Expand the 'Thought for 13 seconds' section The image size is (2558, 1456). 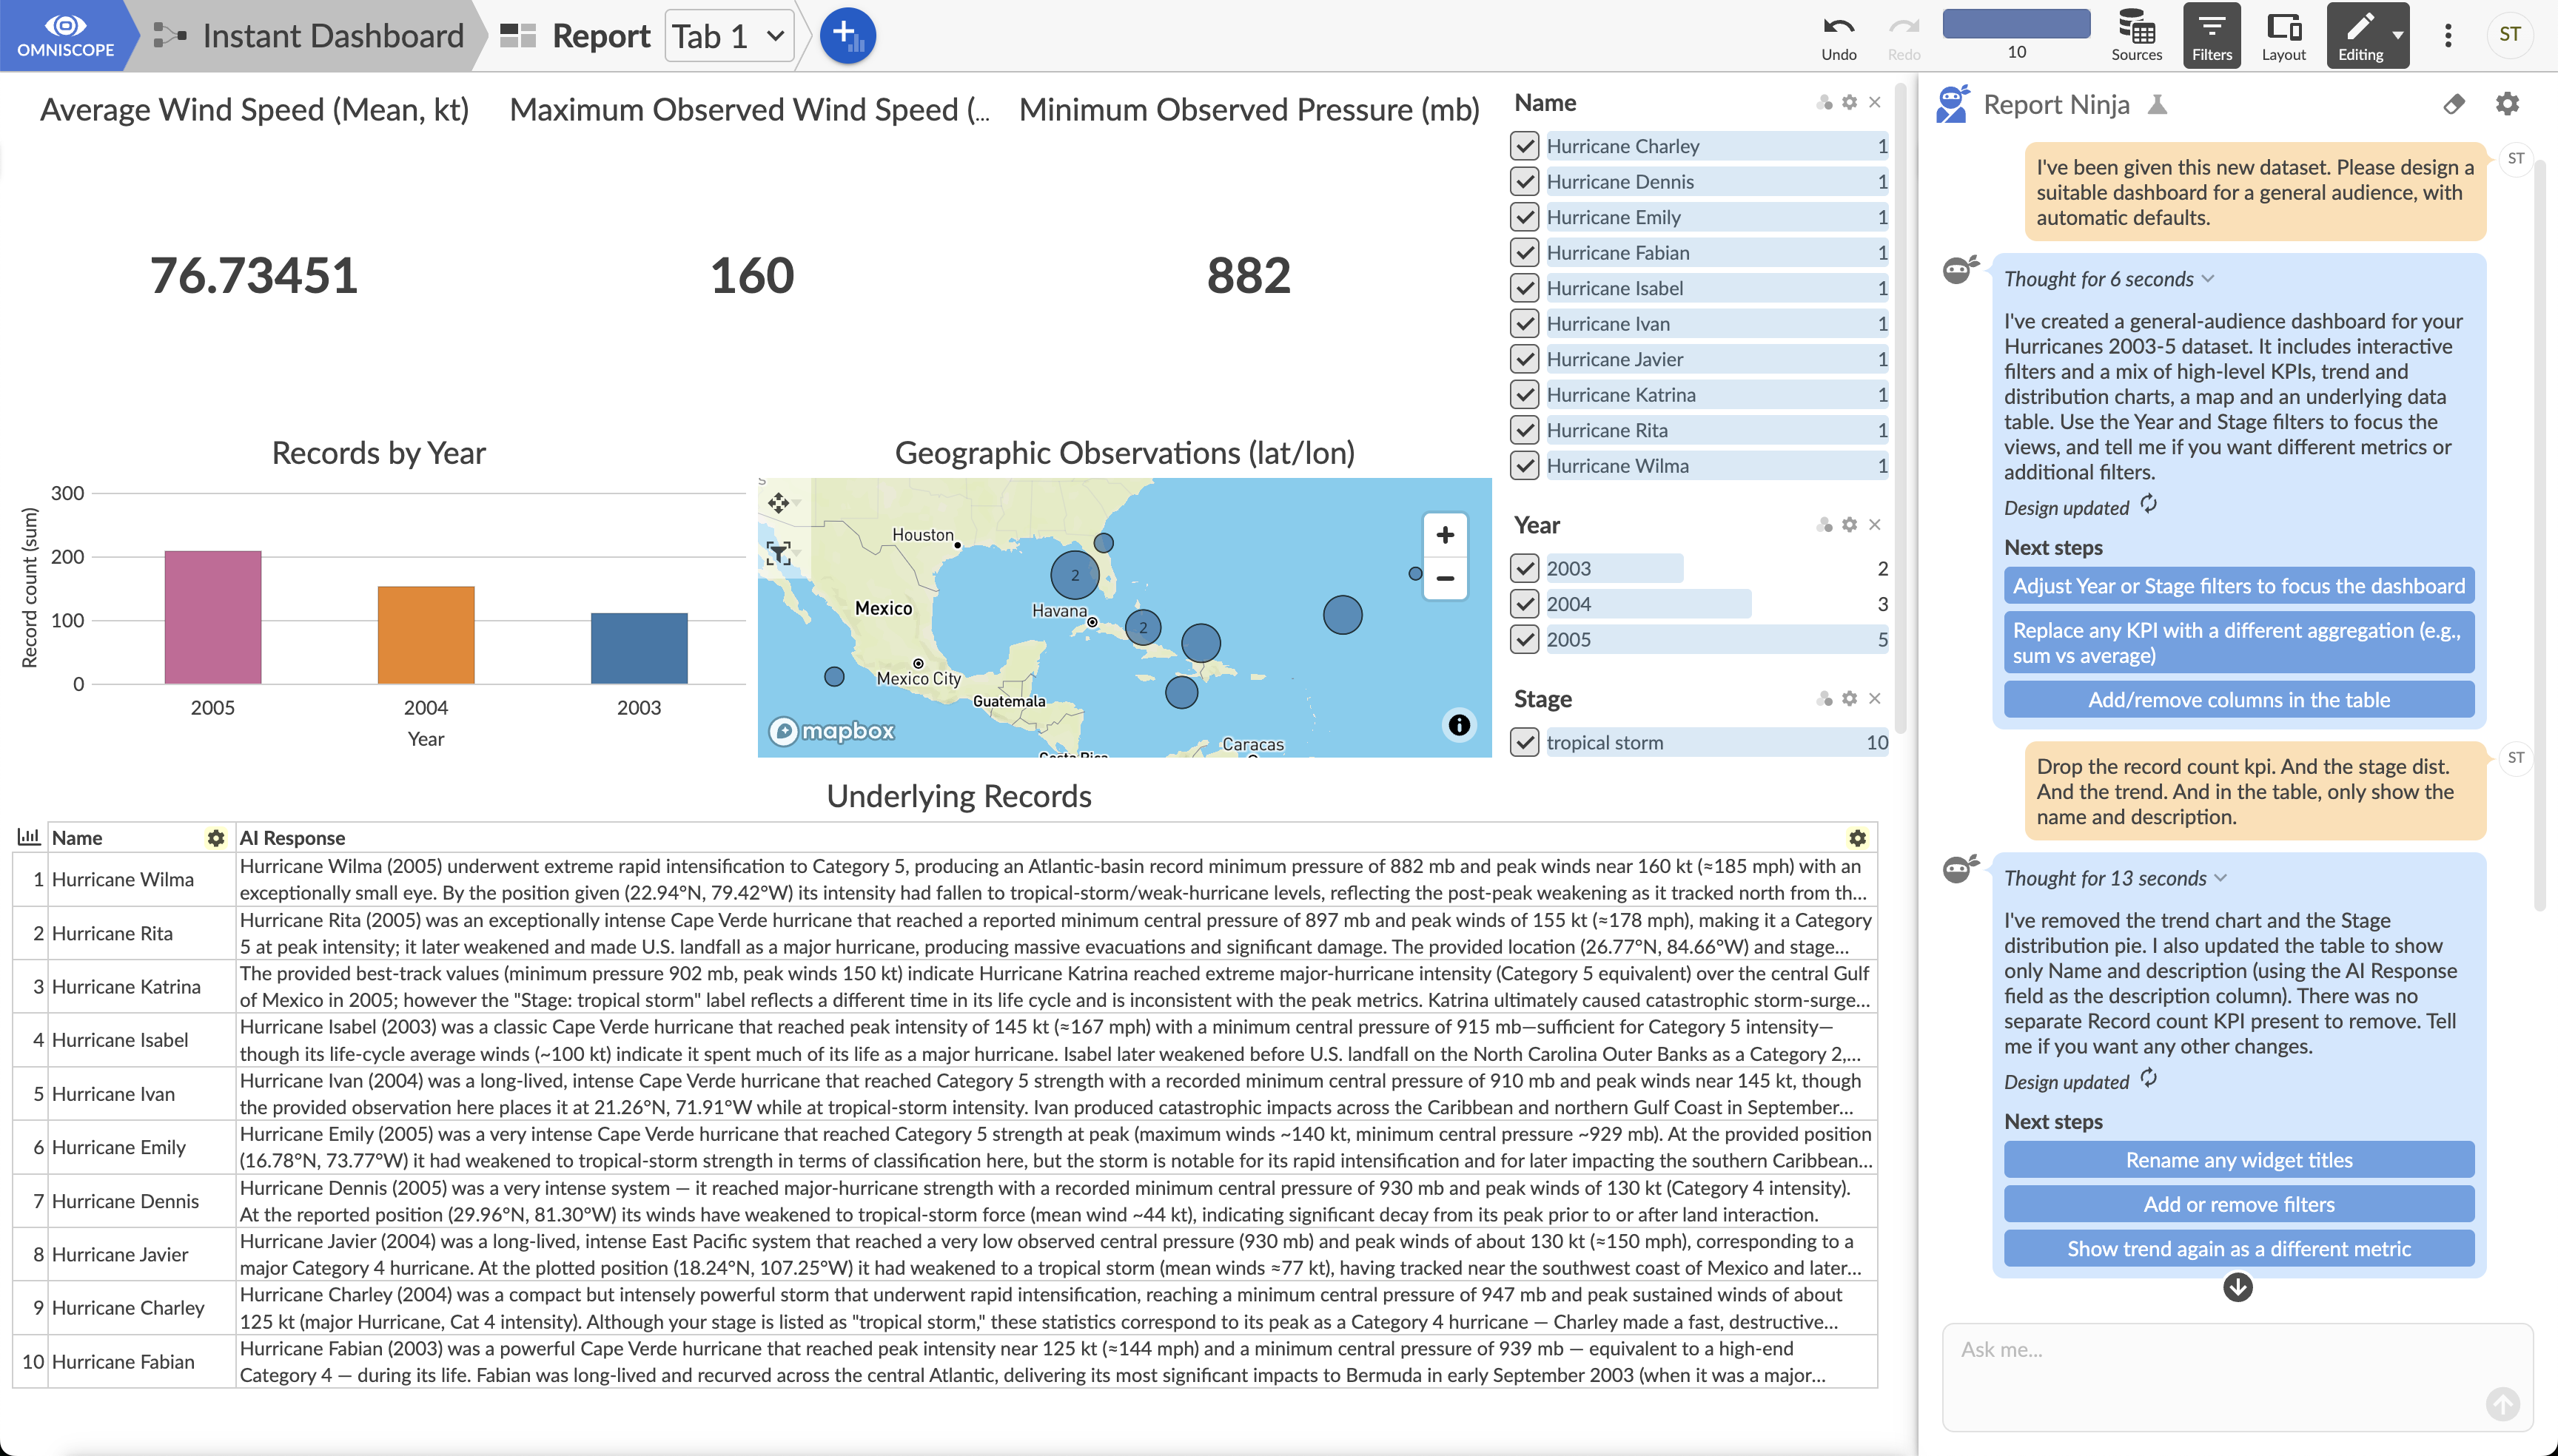tap(2220, 878)
